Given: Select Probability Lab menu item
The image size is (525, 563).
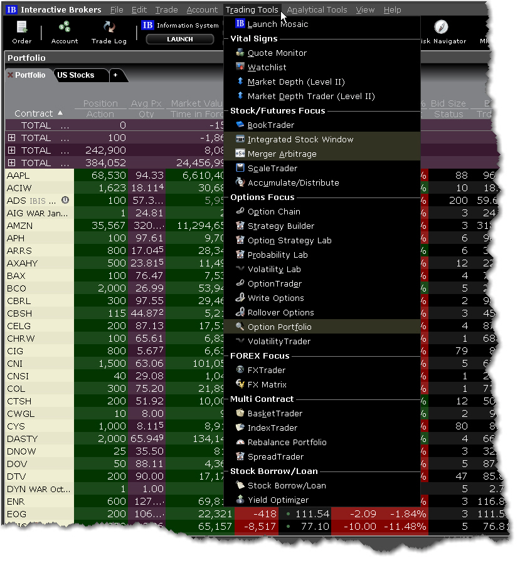Looking at the screenshot, I should tap(277, 255).
